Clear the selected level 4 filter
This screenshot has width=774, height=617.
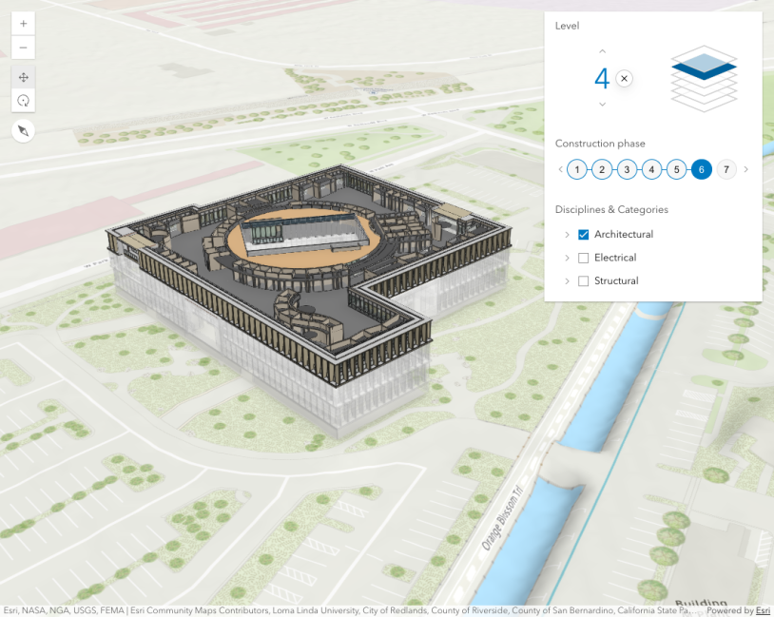pos(625,79)
